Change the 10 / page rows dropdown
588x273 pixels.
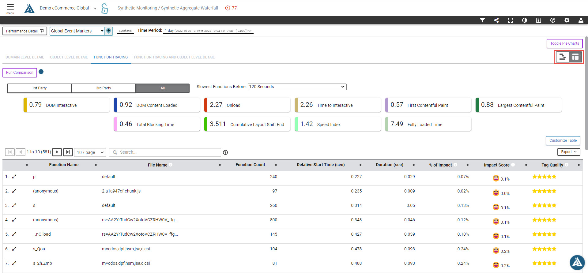pos(90,152)
